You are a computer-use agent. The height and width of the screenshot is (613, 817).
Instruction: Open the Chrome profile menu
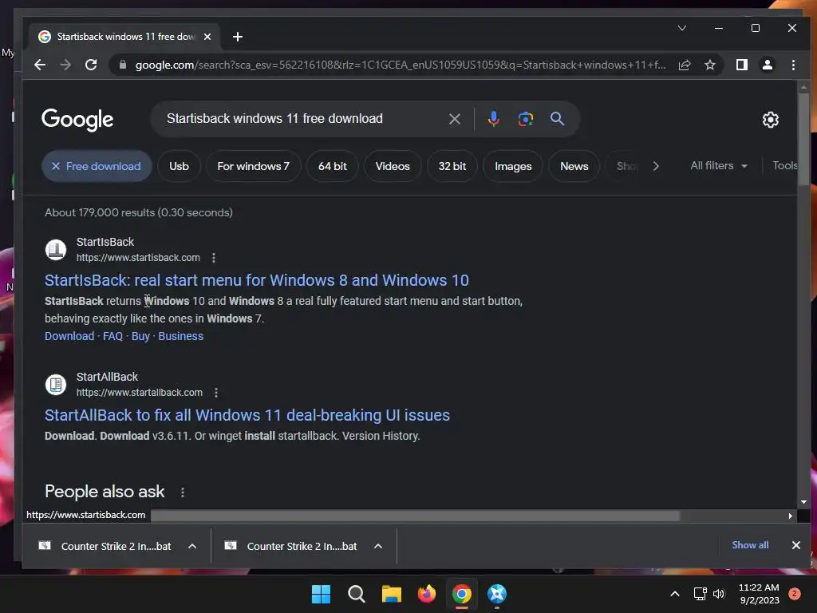coord(767,65)
